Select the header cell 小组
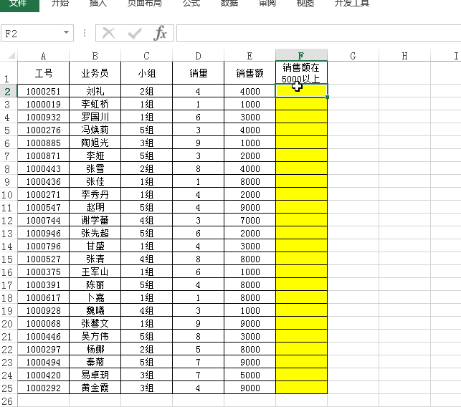This screenshot has height=407, width=461. click(146, 73)
